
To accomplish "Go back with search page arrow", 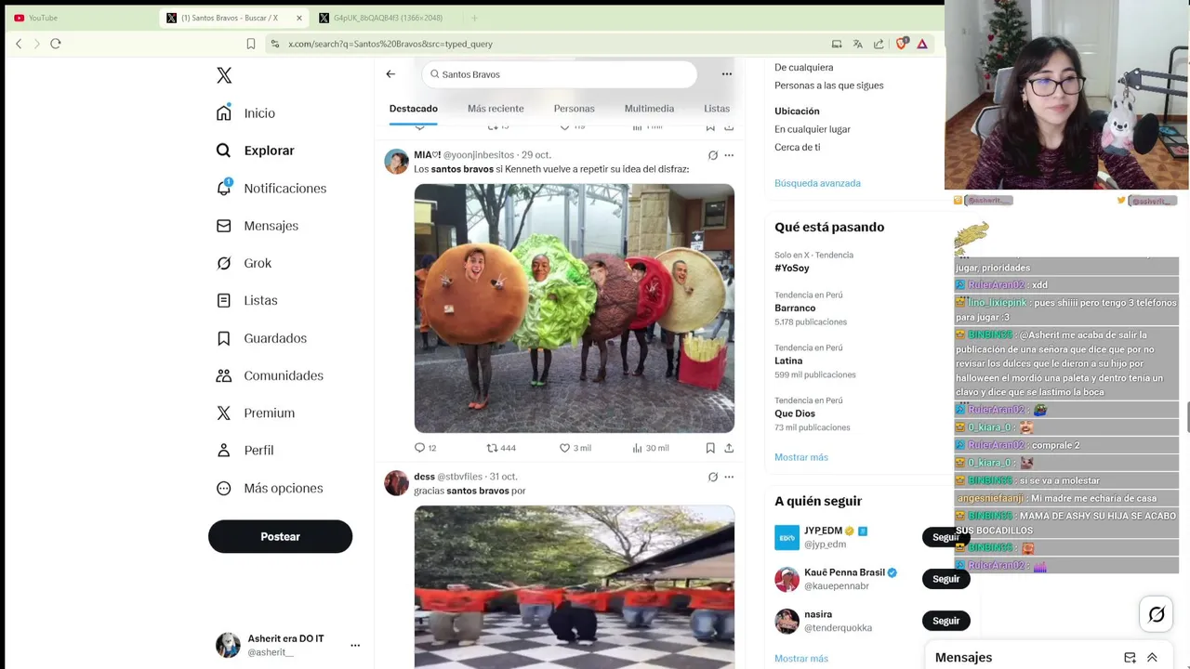I will click(x=390, y=74).
